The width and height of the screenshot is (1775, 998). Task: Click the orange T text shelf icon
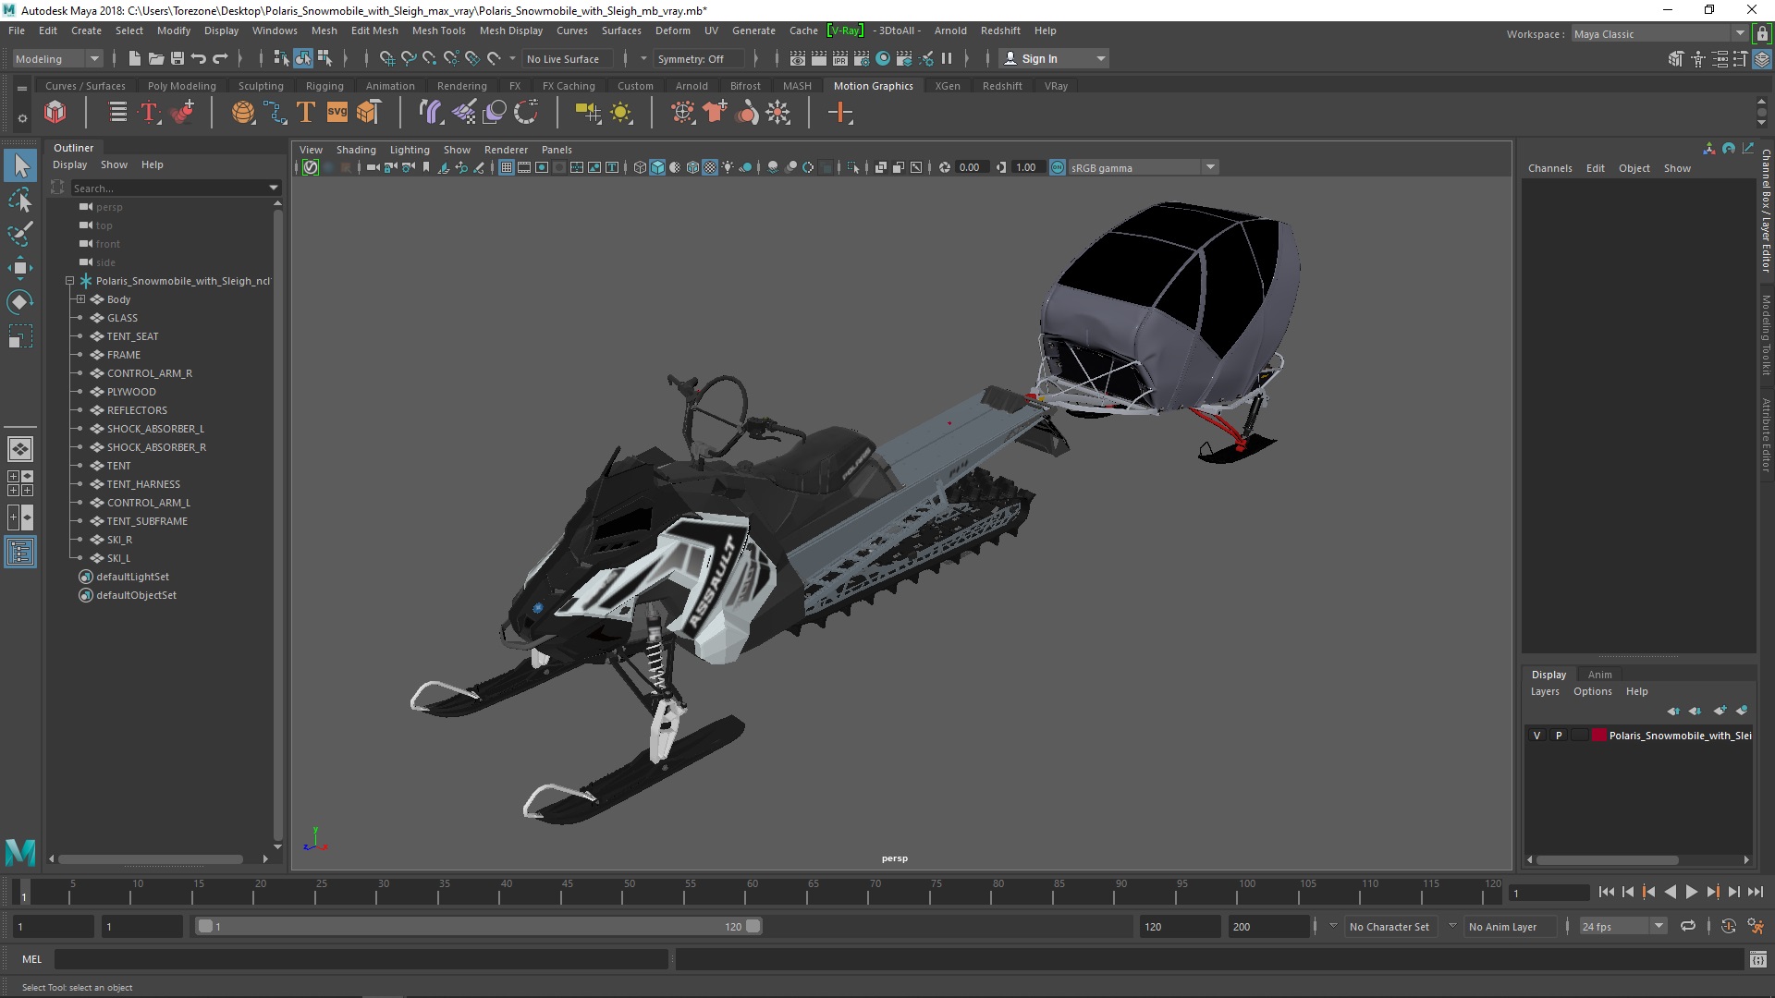306,113
